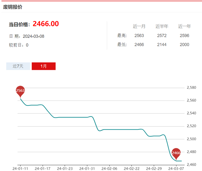This screenshot has height=171, width=202.
Task: Click the 最低 row label
Action: point(122,44)
